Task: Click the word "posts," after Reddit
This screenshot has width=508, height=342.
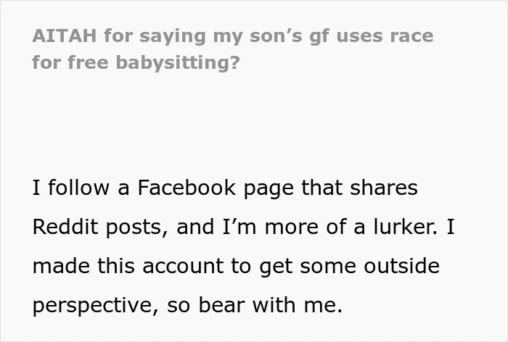Action: 136,227
